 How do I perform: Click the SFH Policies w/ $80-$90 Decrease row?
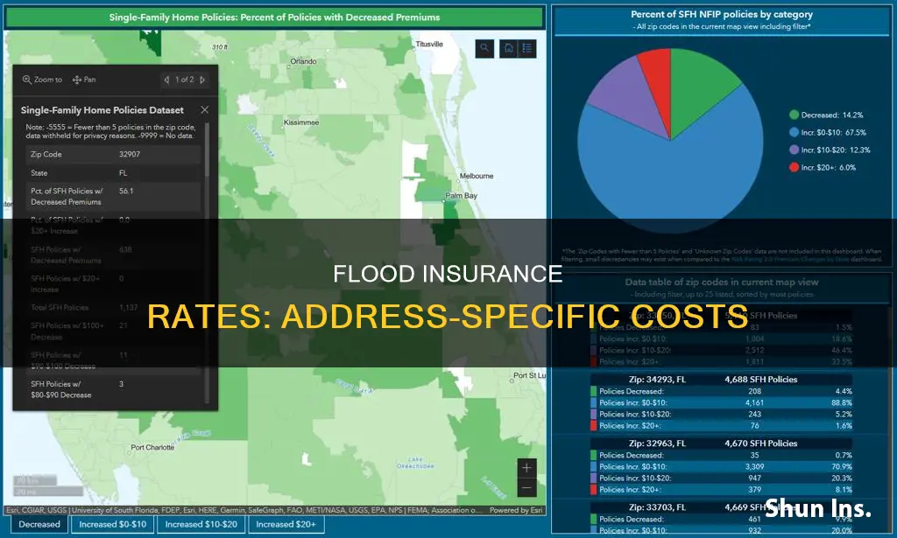[113, 389]
